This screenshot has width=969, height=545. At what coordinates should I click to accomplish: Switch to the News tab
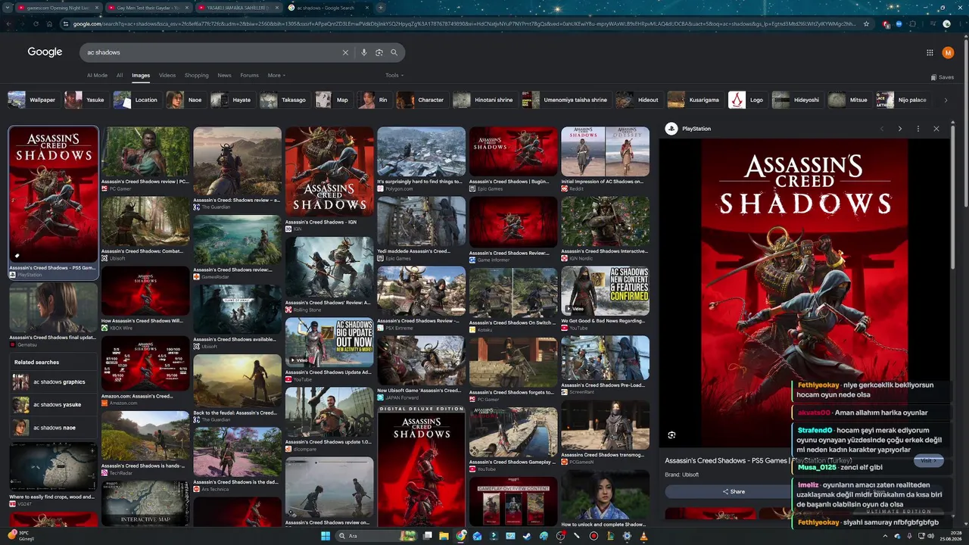(x=225, y=75)
